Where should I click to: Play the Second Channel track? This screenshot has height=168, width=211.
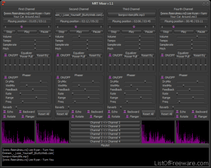(79, 32)
